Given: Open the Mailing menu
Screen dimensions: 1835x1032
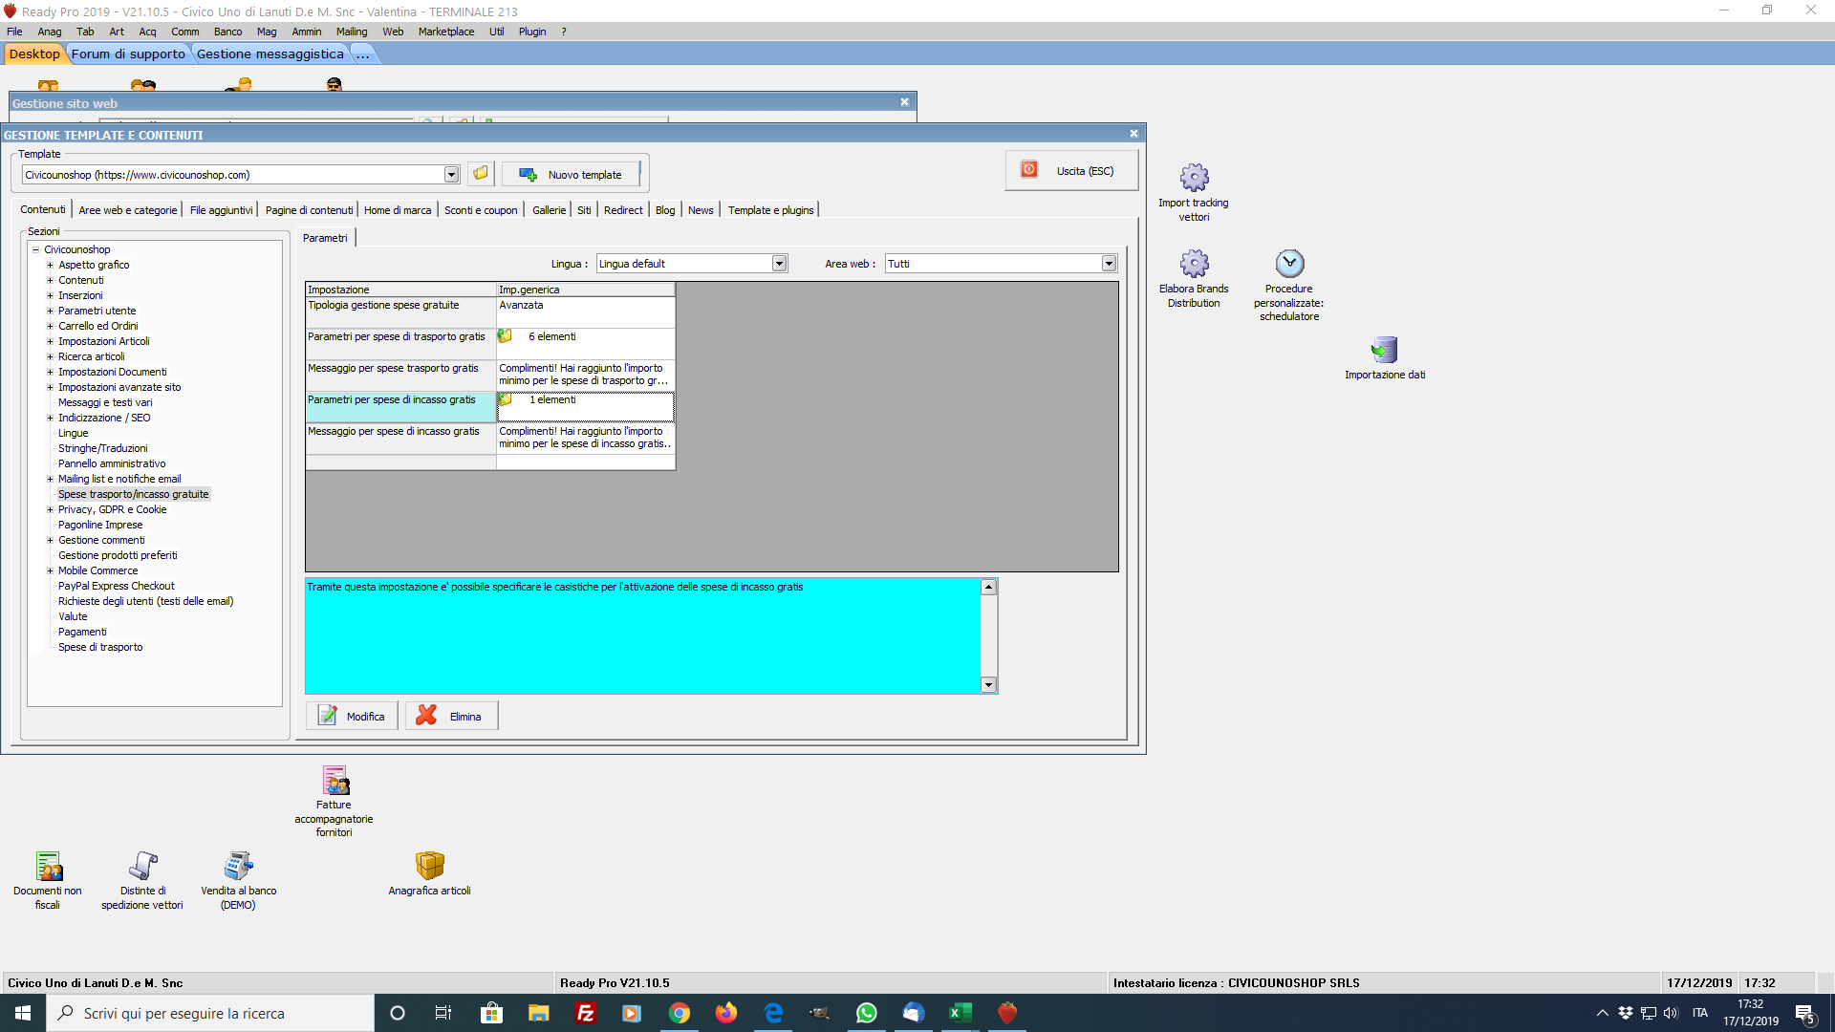Looking at the screenshot, I should click(352, 32).
